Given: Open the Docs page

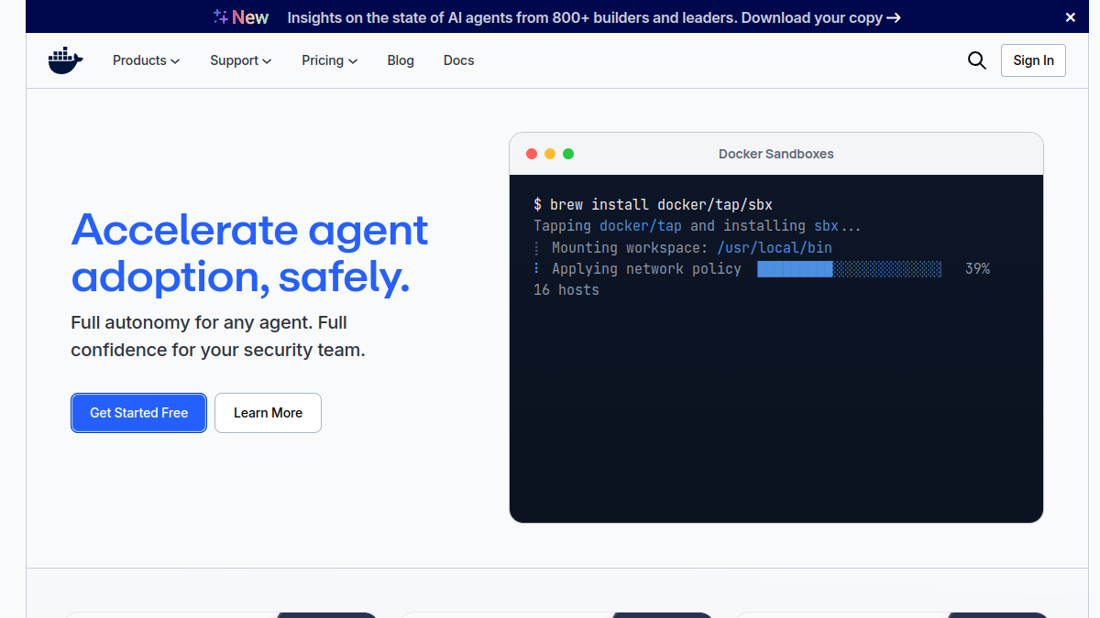Looking at the screenshot, I should click(x=459, y=60).
